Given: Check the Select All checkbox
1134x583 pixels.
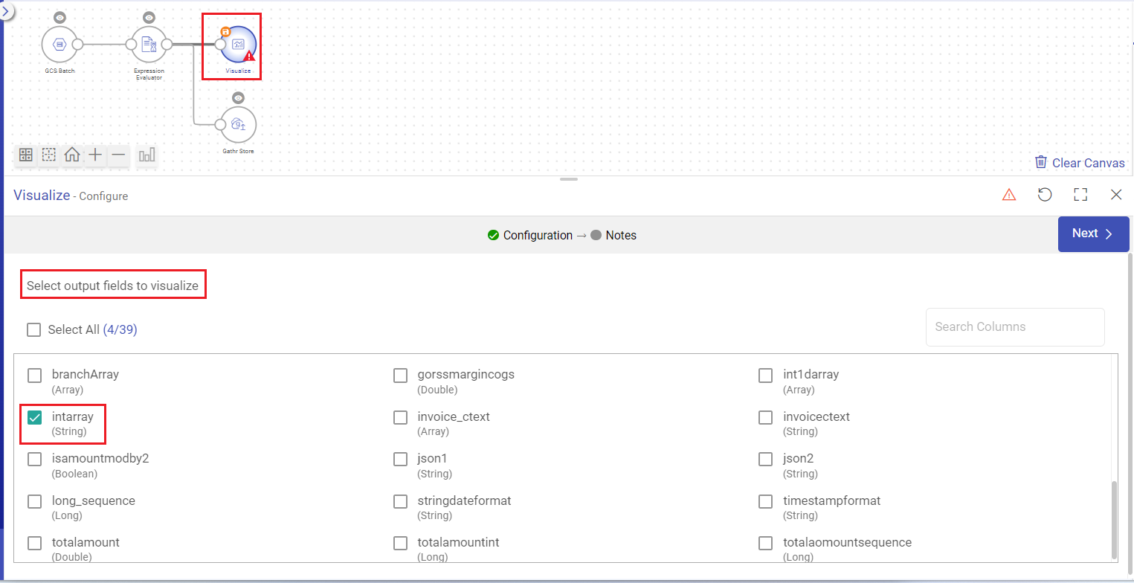Looking at the screenshot, I should (x=34, y=329).
